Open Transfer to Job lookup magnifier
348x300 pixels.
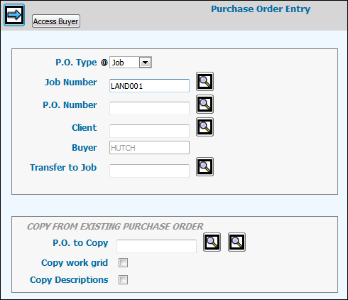click(x=205, y=167)
